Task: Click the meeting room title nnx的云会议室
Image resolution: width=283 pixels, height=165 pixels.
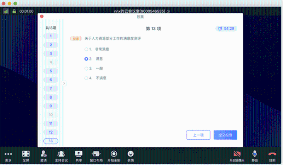Action: (139, 11)
